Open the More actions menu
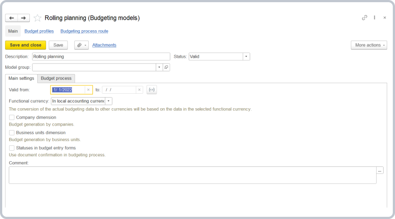395x219 pixels. tap(369, 45)
